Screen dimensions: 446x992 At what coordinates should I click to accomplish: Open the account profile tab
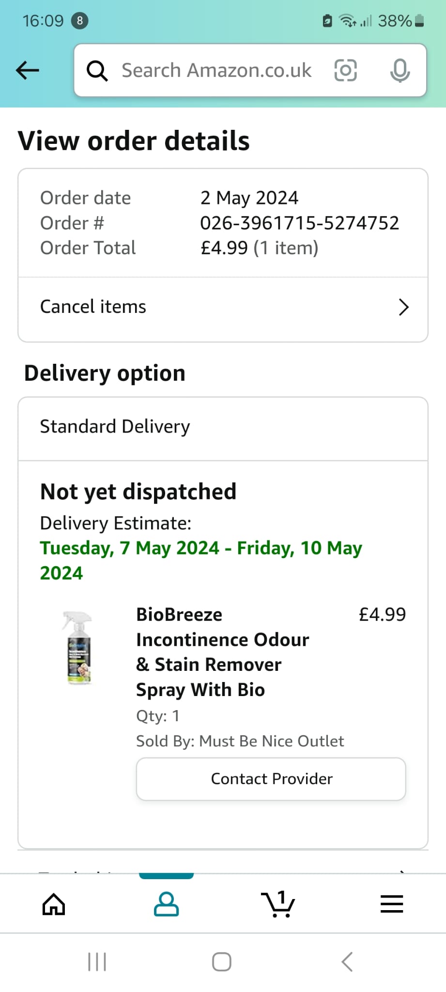tap(166, 904)
